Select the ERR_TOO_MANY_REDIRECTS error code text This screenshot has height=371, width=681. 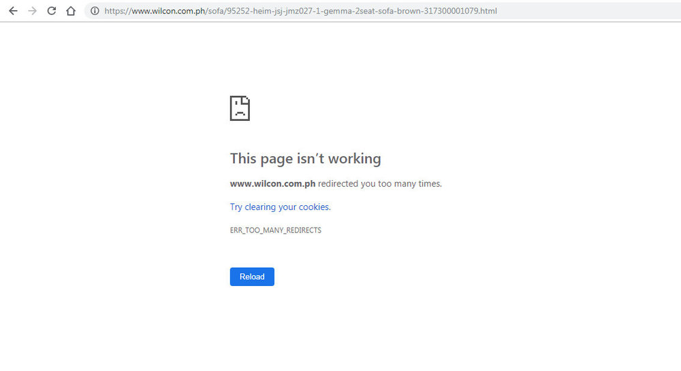click(276, 230)
